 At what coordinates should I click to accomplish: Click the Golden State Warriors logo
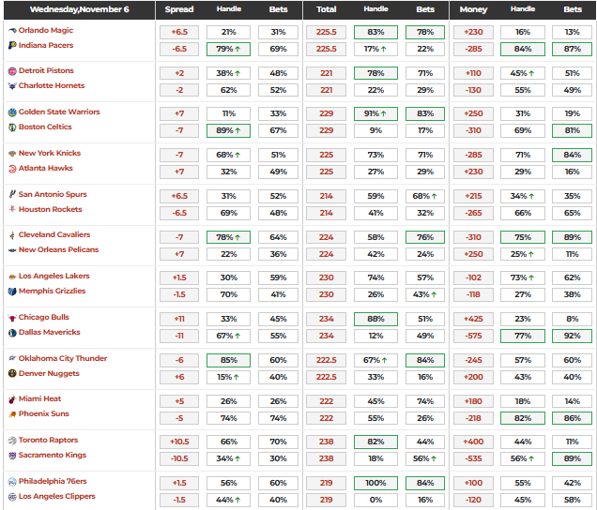pyautogui.click(x=12, y=112)
